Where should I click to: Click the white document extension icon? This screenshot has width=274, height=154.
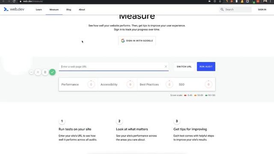click(x=237, y=1)
